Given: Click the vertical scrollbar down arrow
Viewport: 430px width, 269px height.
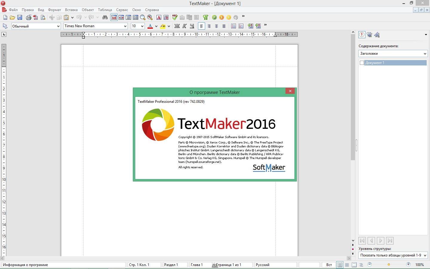Looking at the screenshot, I should pyautogui.click(x=353, y=241).
